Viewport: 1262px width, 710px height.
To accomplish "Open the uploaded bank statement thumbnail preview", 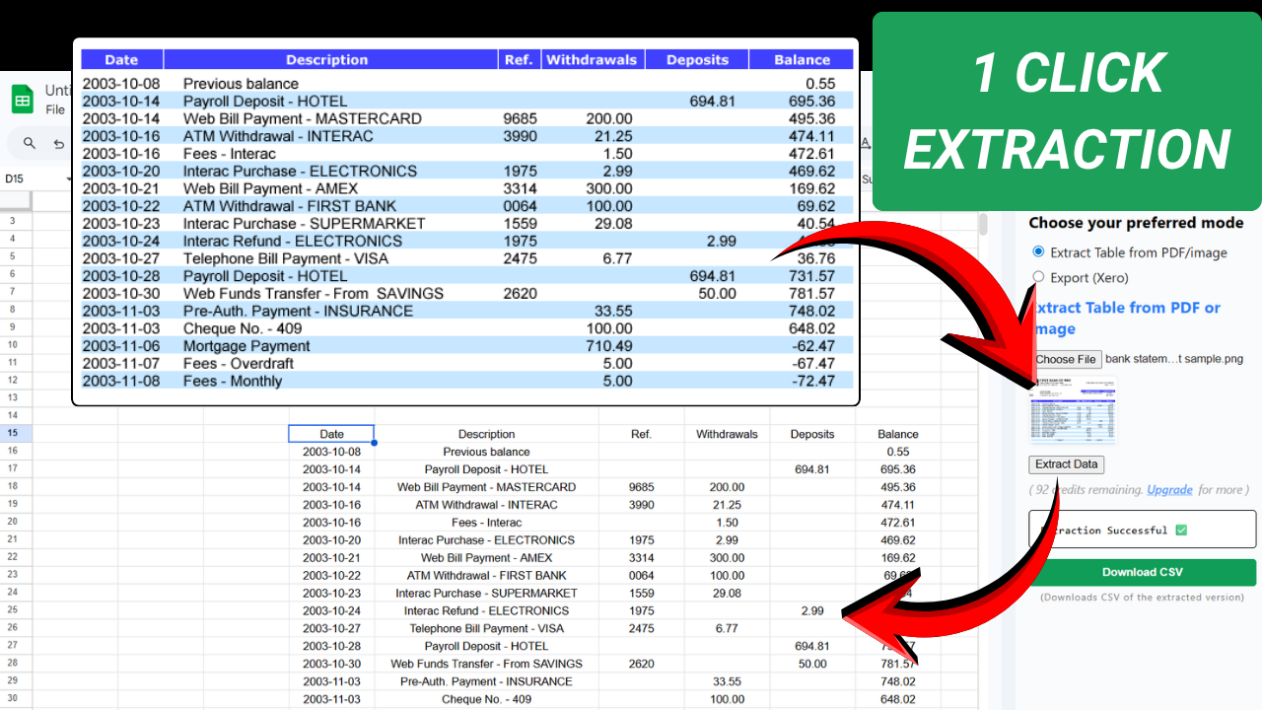I will click(1074, 409).
